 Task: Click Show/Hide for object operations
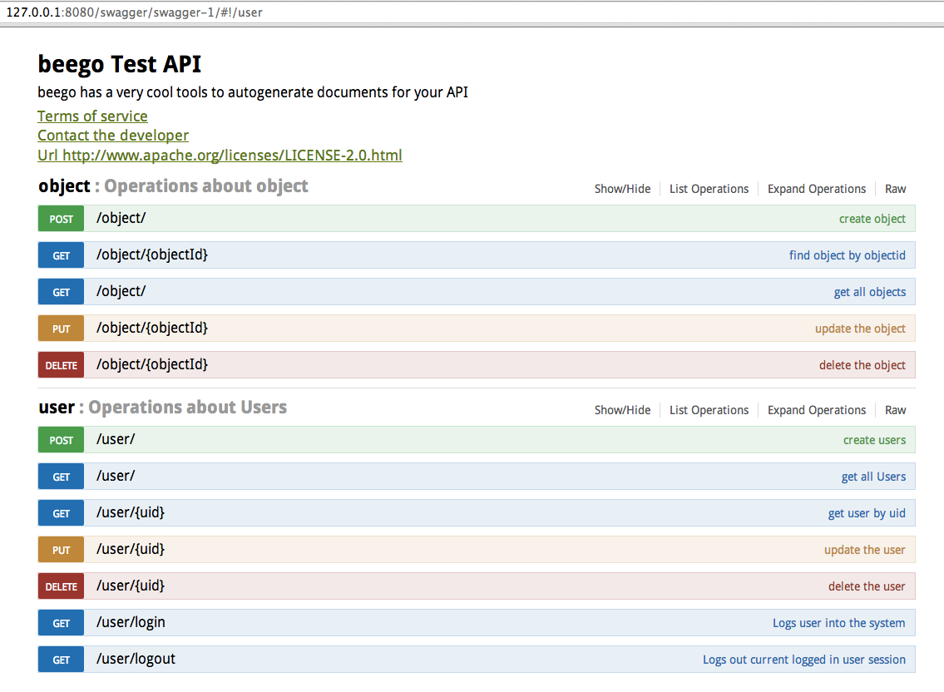pyautogui.click(x=622, y=189)
